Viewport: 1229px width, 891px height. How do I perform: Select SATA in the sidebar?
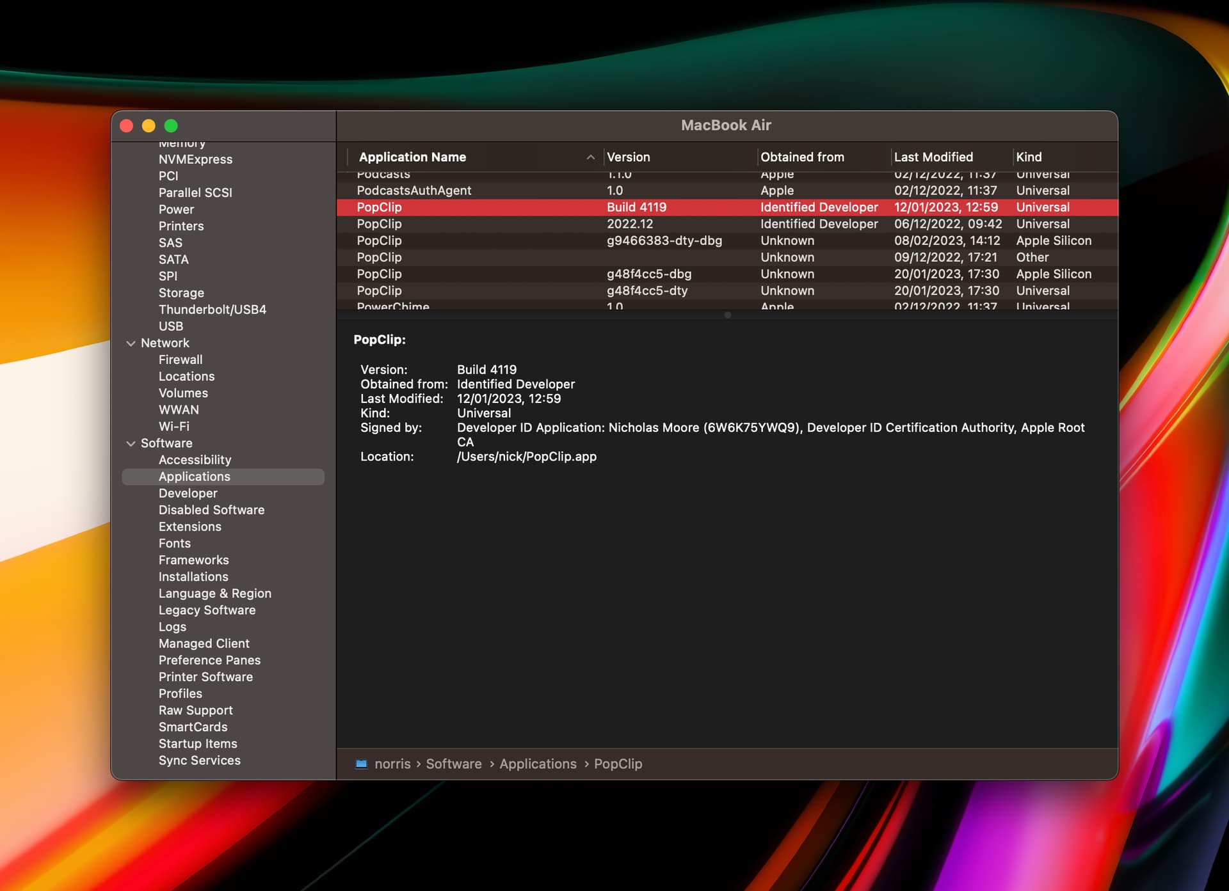(173, 259)
